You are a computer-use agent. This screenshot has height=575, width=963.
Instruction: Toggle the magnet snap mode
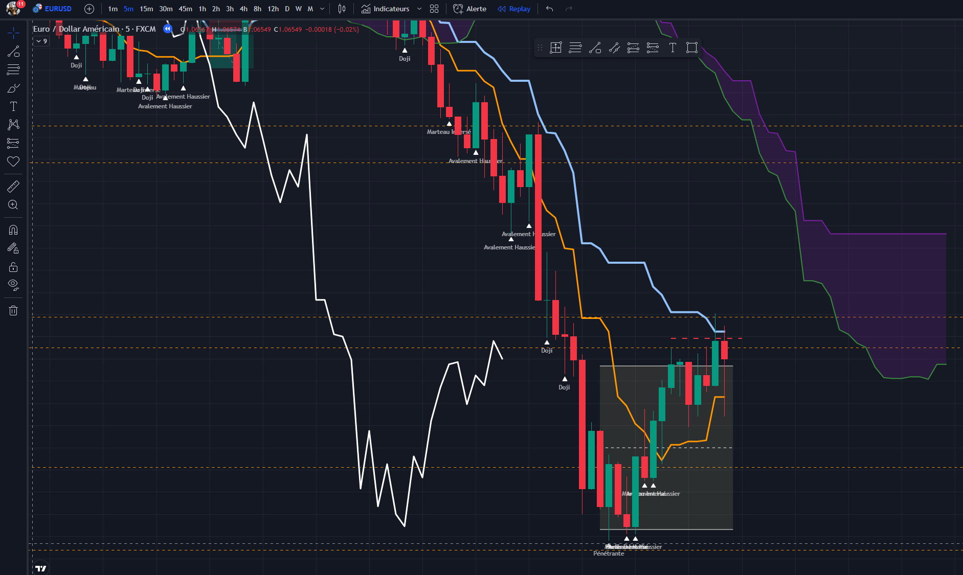(13, 230)
